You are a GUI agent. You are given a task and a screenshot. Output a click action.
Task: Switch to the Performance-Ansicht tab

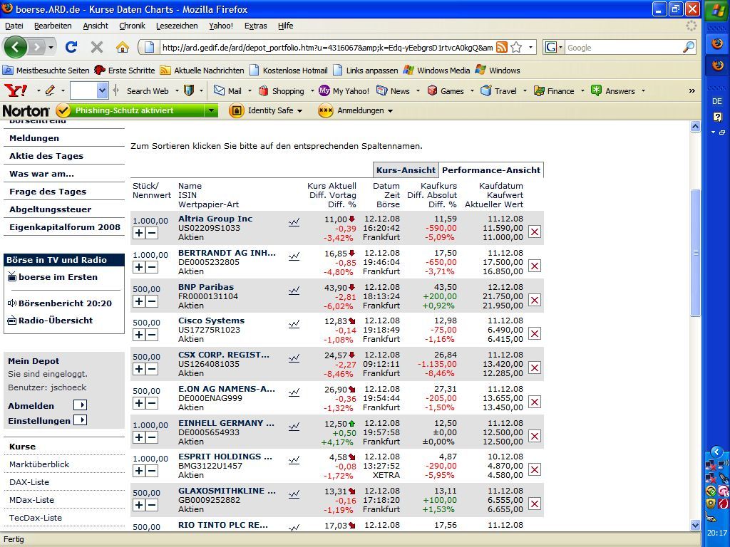[491, 170]
